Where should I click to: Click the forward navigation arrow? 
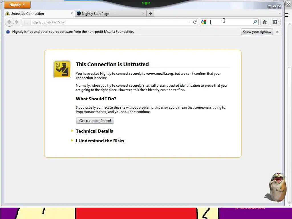[17, 22]
